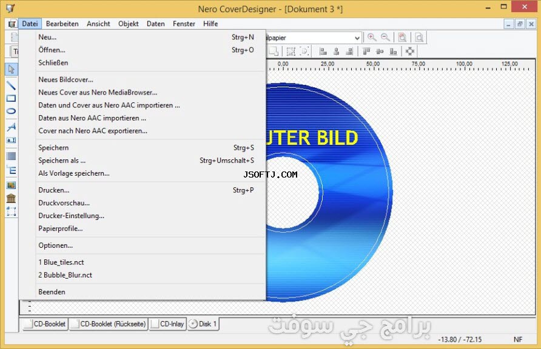
Task: Click the group objects icon
Action: click(x=291, y=52)
